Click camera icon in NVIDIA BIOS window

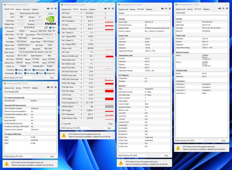coord(220,9)
